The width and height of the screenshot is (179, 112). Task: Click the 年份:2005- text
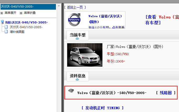point(116,61)
